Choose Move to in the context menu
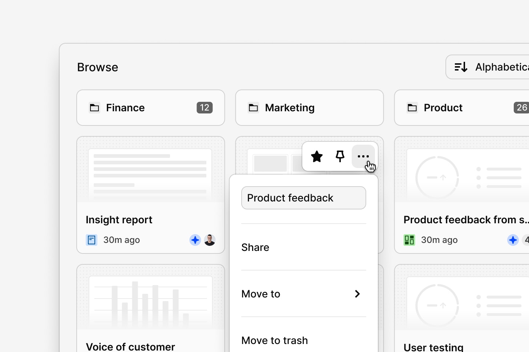Screen dimensions: 529x352 [x=304, y=294]
